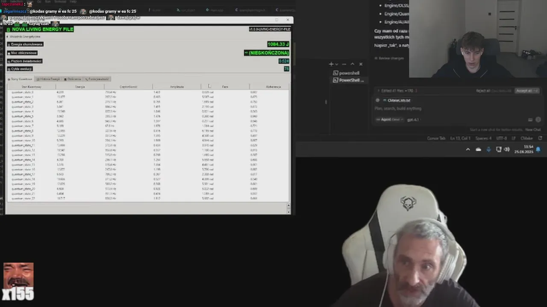Close the Nova Living Energy window
Screen dimensions: 547x307
[288, 20]
